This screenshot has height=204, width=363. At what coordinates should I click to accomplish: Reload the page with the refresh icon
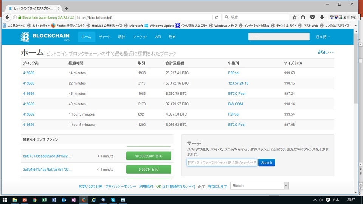click(216, 17)
